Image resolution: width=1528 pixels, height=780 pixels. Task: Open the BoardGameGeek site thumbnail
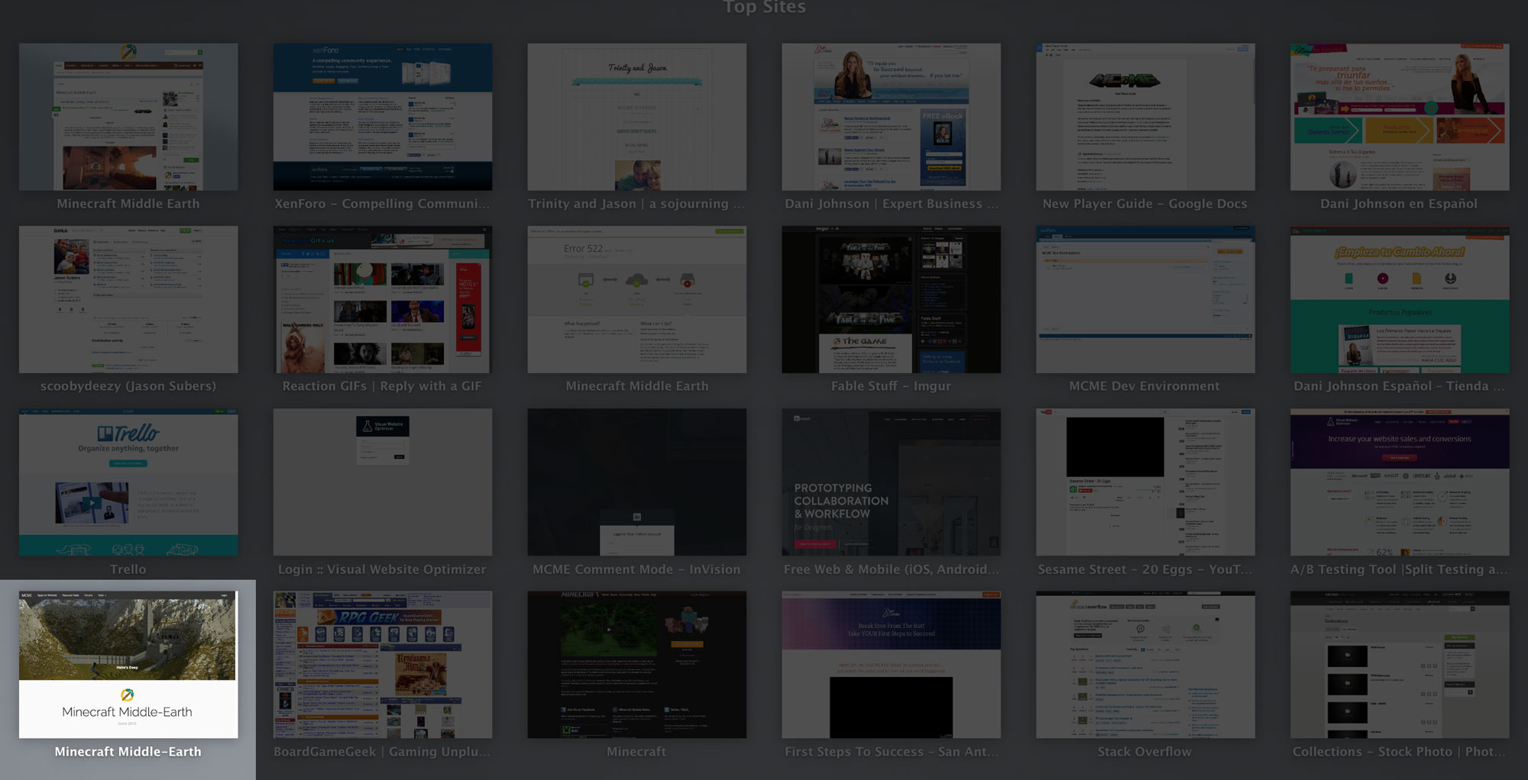[383, 665]
